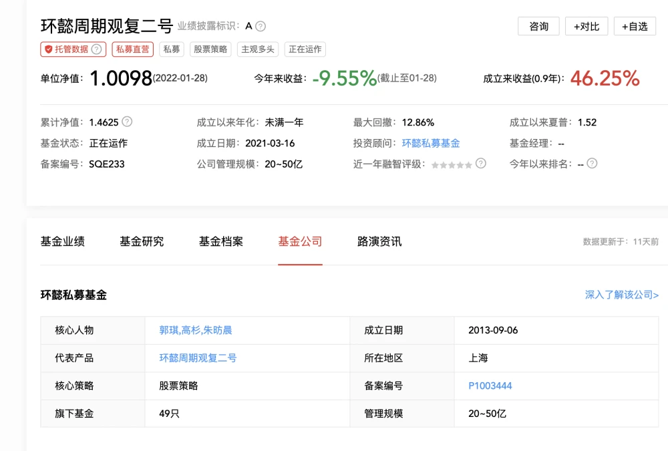
Task: Click help icon next to 近一年融智评级 stars
Action: [480, 163]
